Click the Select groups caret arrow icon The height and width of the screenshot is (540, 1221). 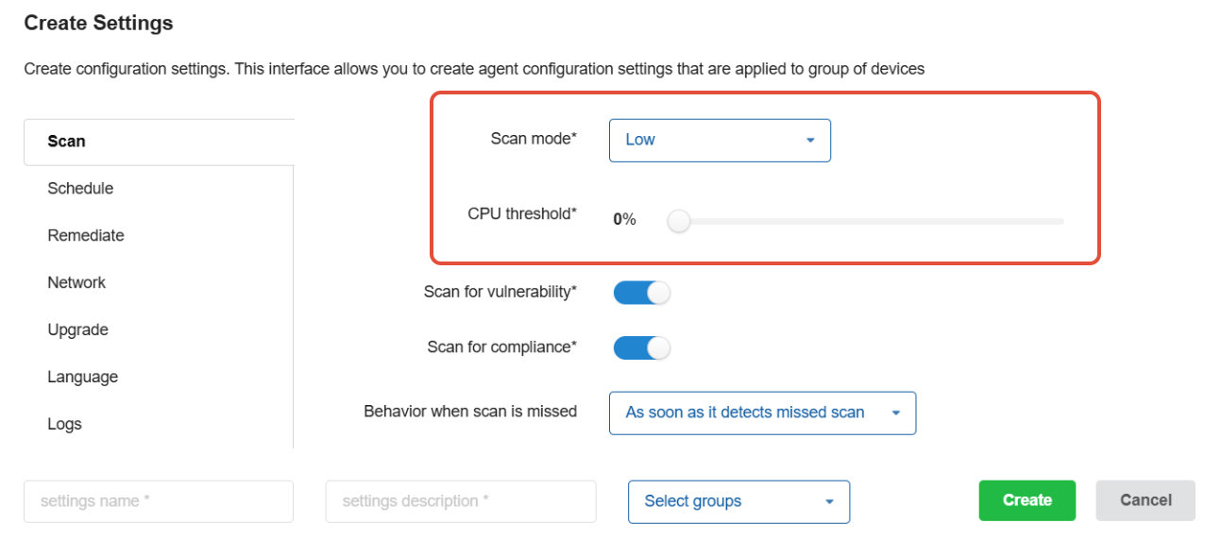tap(829, 502)
